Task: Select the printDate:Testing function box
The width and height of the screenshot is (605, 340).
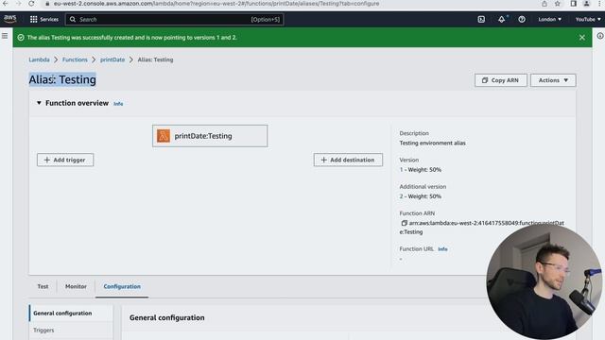Action: (210, 136)
